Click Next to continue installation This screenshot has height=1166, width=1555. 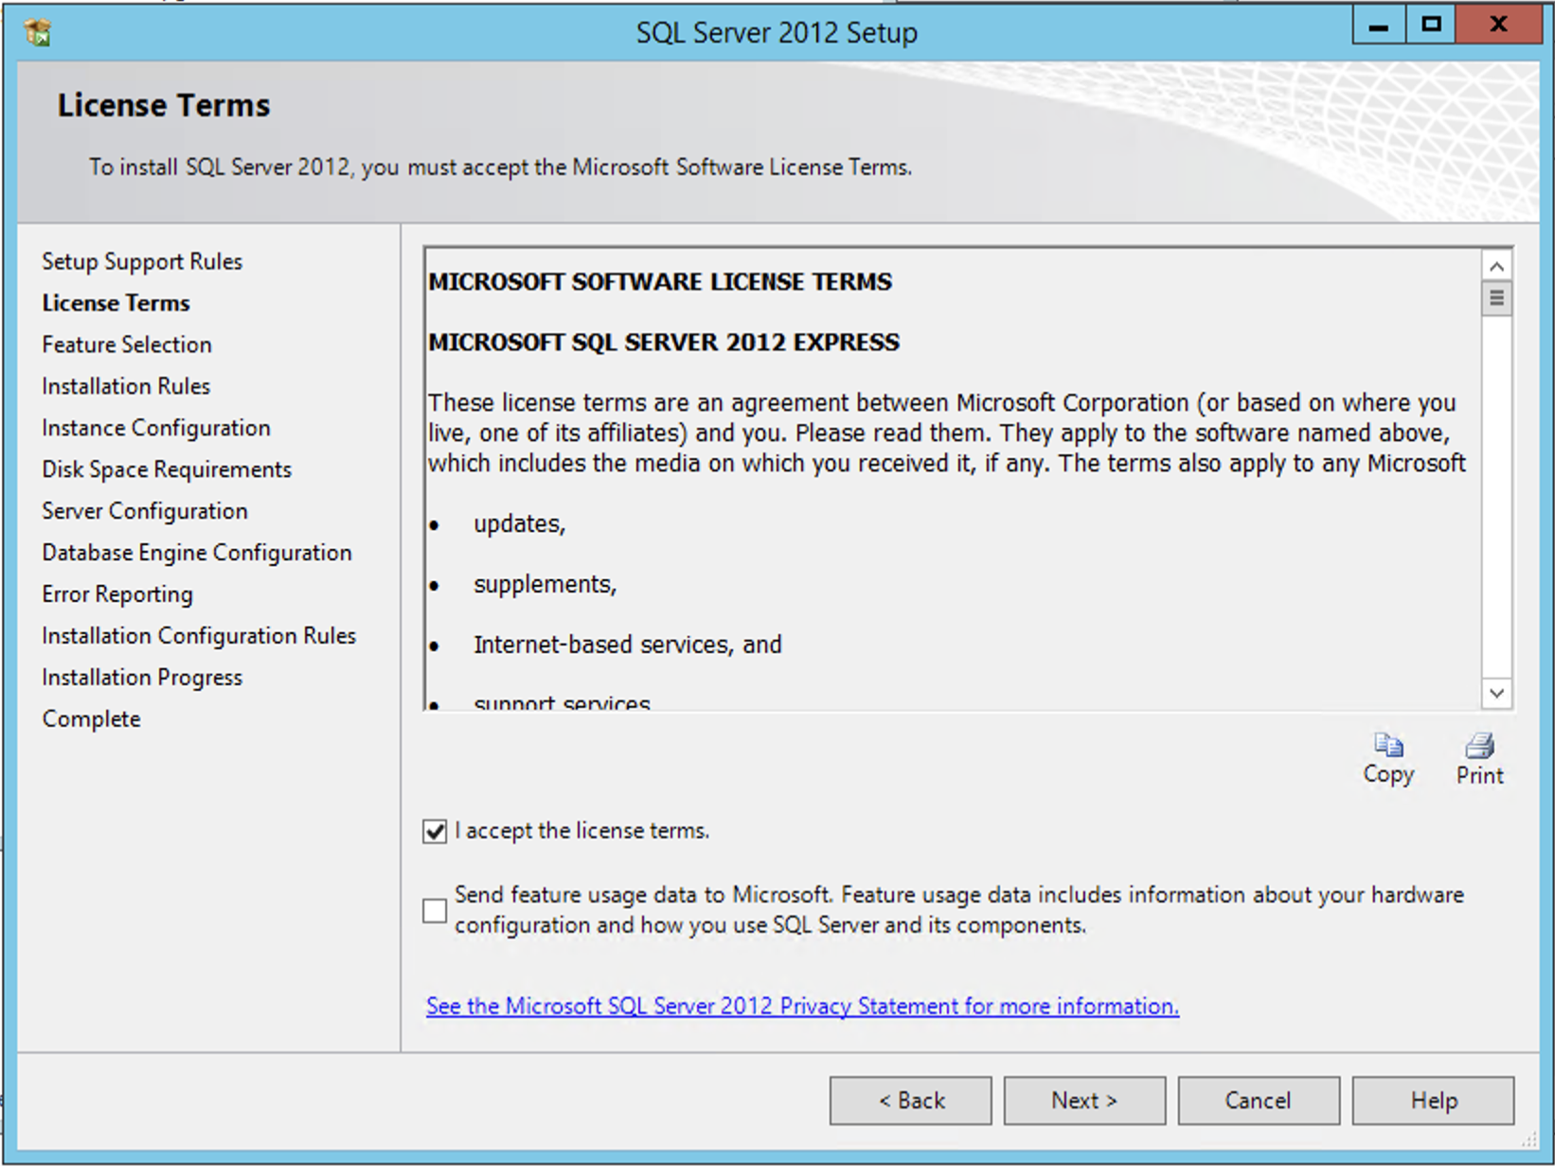1084,1100
